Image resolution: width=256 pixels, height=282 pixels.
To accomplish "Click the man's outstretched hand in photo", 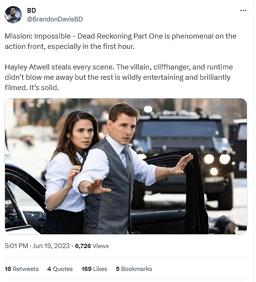I will (x=184, y=163).
